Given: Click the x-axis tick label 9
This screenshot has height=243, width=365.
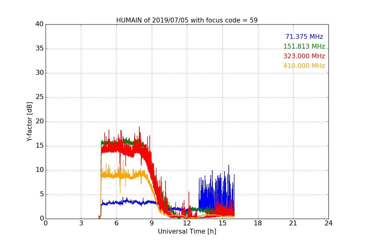Looking at the screenshot, I should point(152,223).
